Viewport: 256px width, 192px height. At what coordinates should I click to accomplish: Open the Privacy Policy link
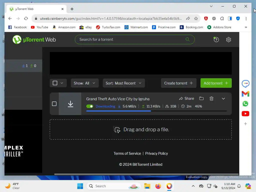(x=156, y=153)
